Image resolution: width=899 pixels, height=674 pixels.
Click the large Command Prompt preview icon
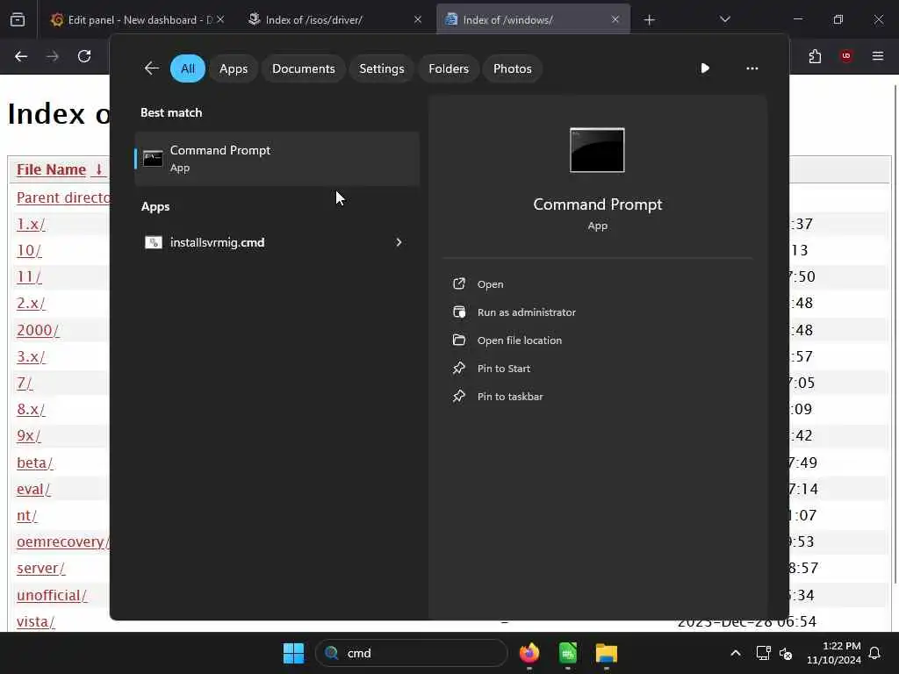(x=597, y=150)
